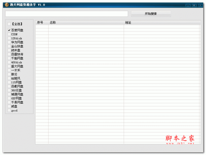Enable the 126disk checkbox
Screen dimensions: 206x155
click(x=9, y=38)
